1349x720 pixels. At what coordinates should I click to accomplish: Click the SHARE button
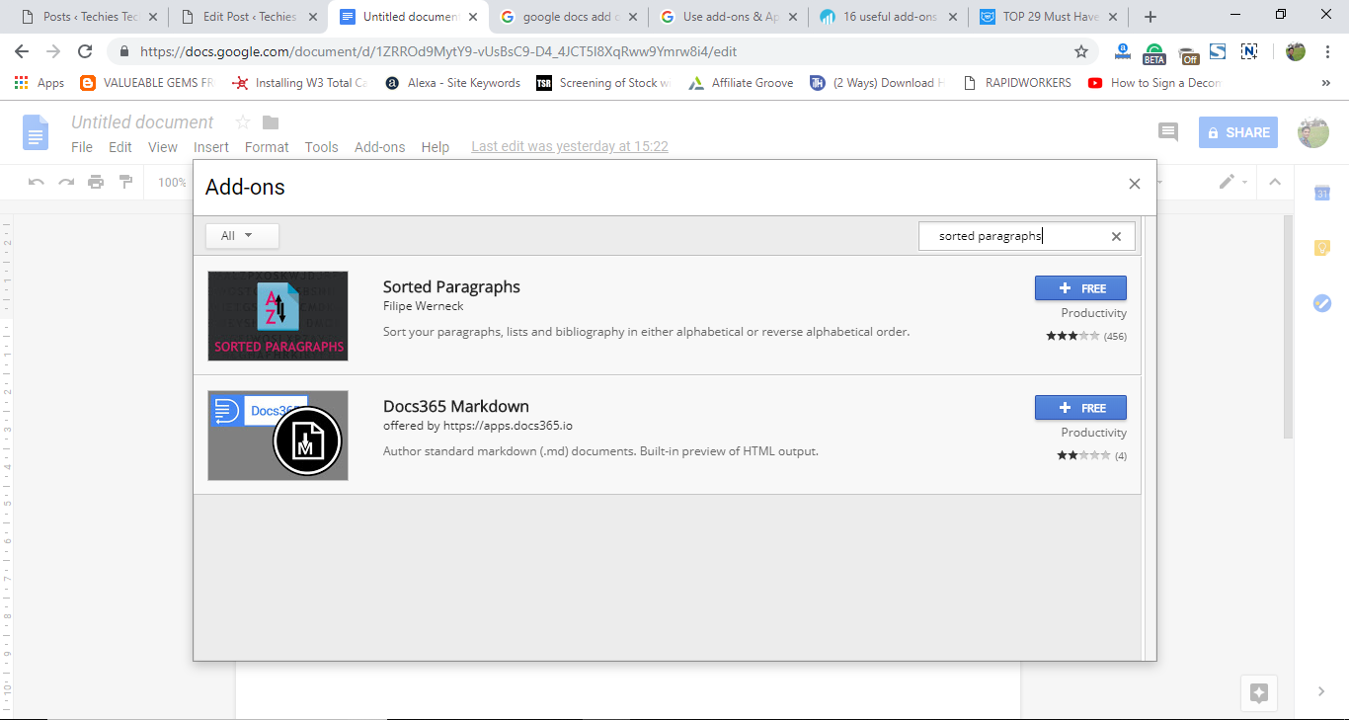pyautogui.click(x=1238, y=132)
